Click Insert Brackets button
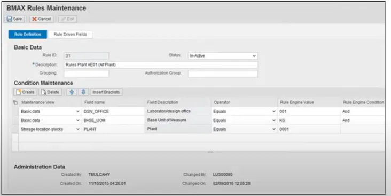Image resolution: width=391 pixels, height=196 pixels. coord(106,92)
